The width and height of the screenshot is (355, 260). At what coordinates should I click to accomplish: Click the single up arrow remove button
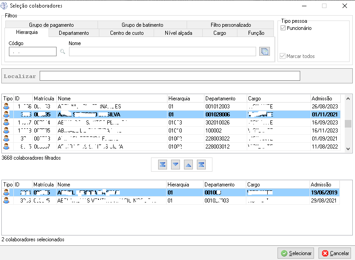point(188,165)
